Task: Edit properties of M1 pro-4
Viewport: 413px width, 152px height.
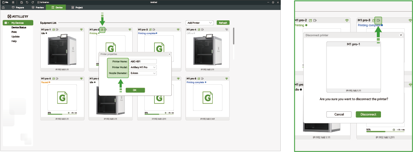Action: click(x=199, y=30)
